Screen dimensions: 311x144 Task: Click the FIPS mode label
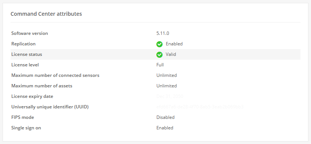(x=23, y=117)
